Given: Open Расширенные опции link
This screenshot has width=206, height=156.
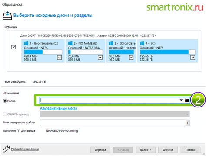Looking at the screenshot, I should point(25,149).
